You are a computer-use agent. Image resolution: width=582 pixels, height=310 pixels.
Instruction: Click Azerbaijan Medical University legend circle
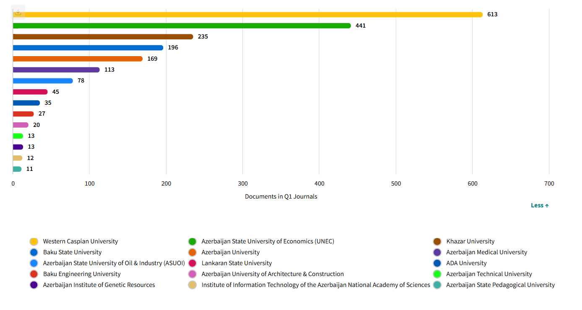coord(437,253)
